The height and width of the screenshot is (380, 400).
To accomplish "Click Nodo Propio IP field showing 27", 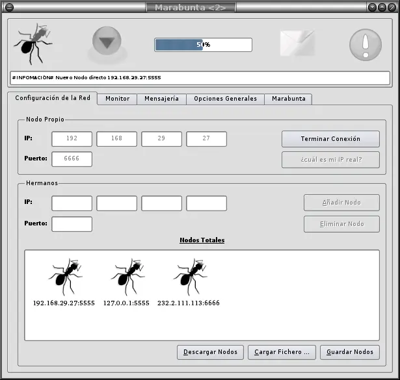I will click(206, 139).
